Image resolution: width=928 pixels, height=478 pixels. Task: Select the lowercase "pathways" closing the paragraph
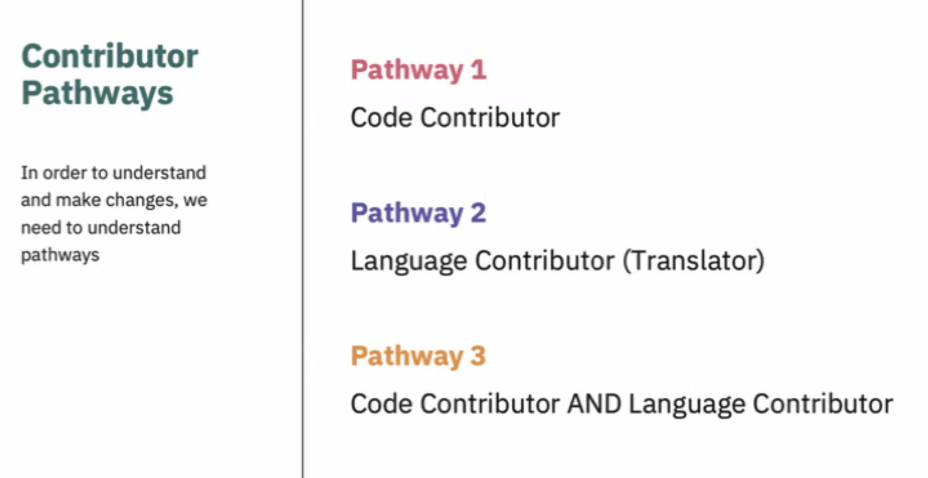coord(60,255)
